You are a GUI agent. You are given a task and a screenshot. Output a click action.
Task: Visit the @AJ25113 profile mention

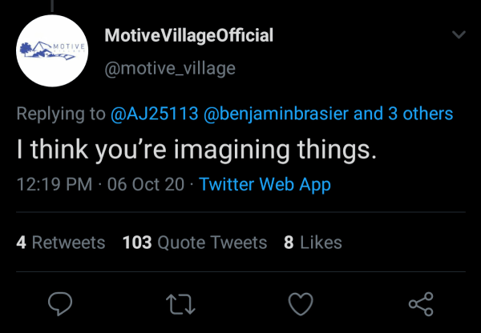[x=154, y=114]
